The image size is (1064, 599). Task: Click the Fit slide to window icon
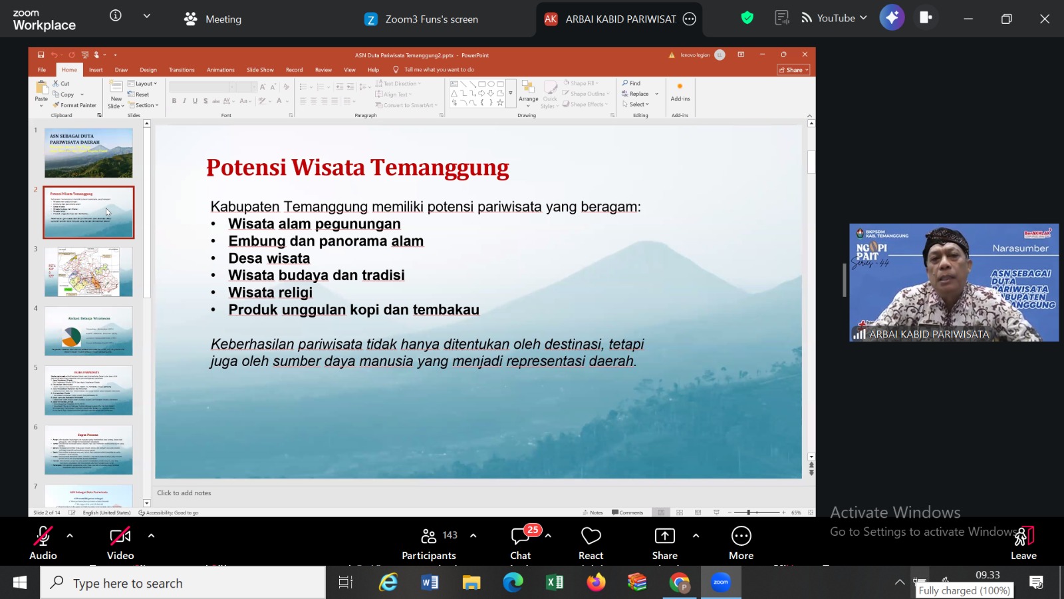[x=811, y=512]
